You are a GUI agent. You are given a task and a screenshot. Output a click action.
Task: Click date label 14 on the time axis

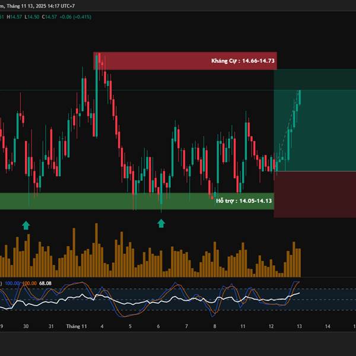tap(328, 326)
